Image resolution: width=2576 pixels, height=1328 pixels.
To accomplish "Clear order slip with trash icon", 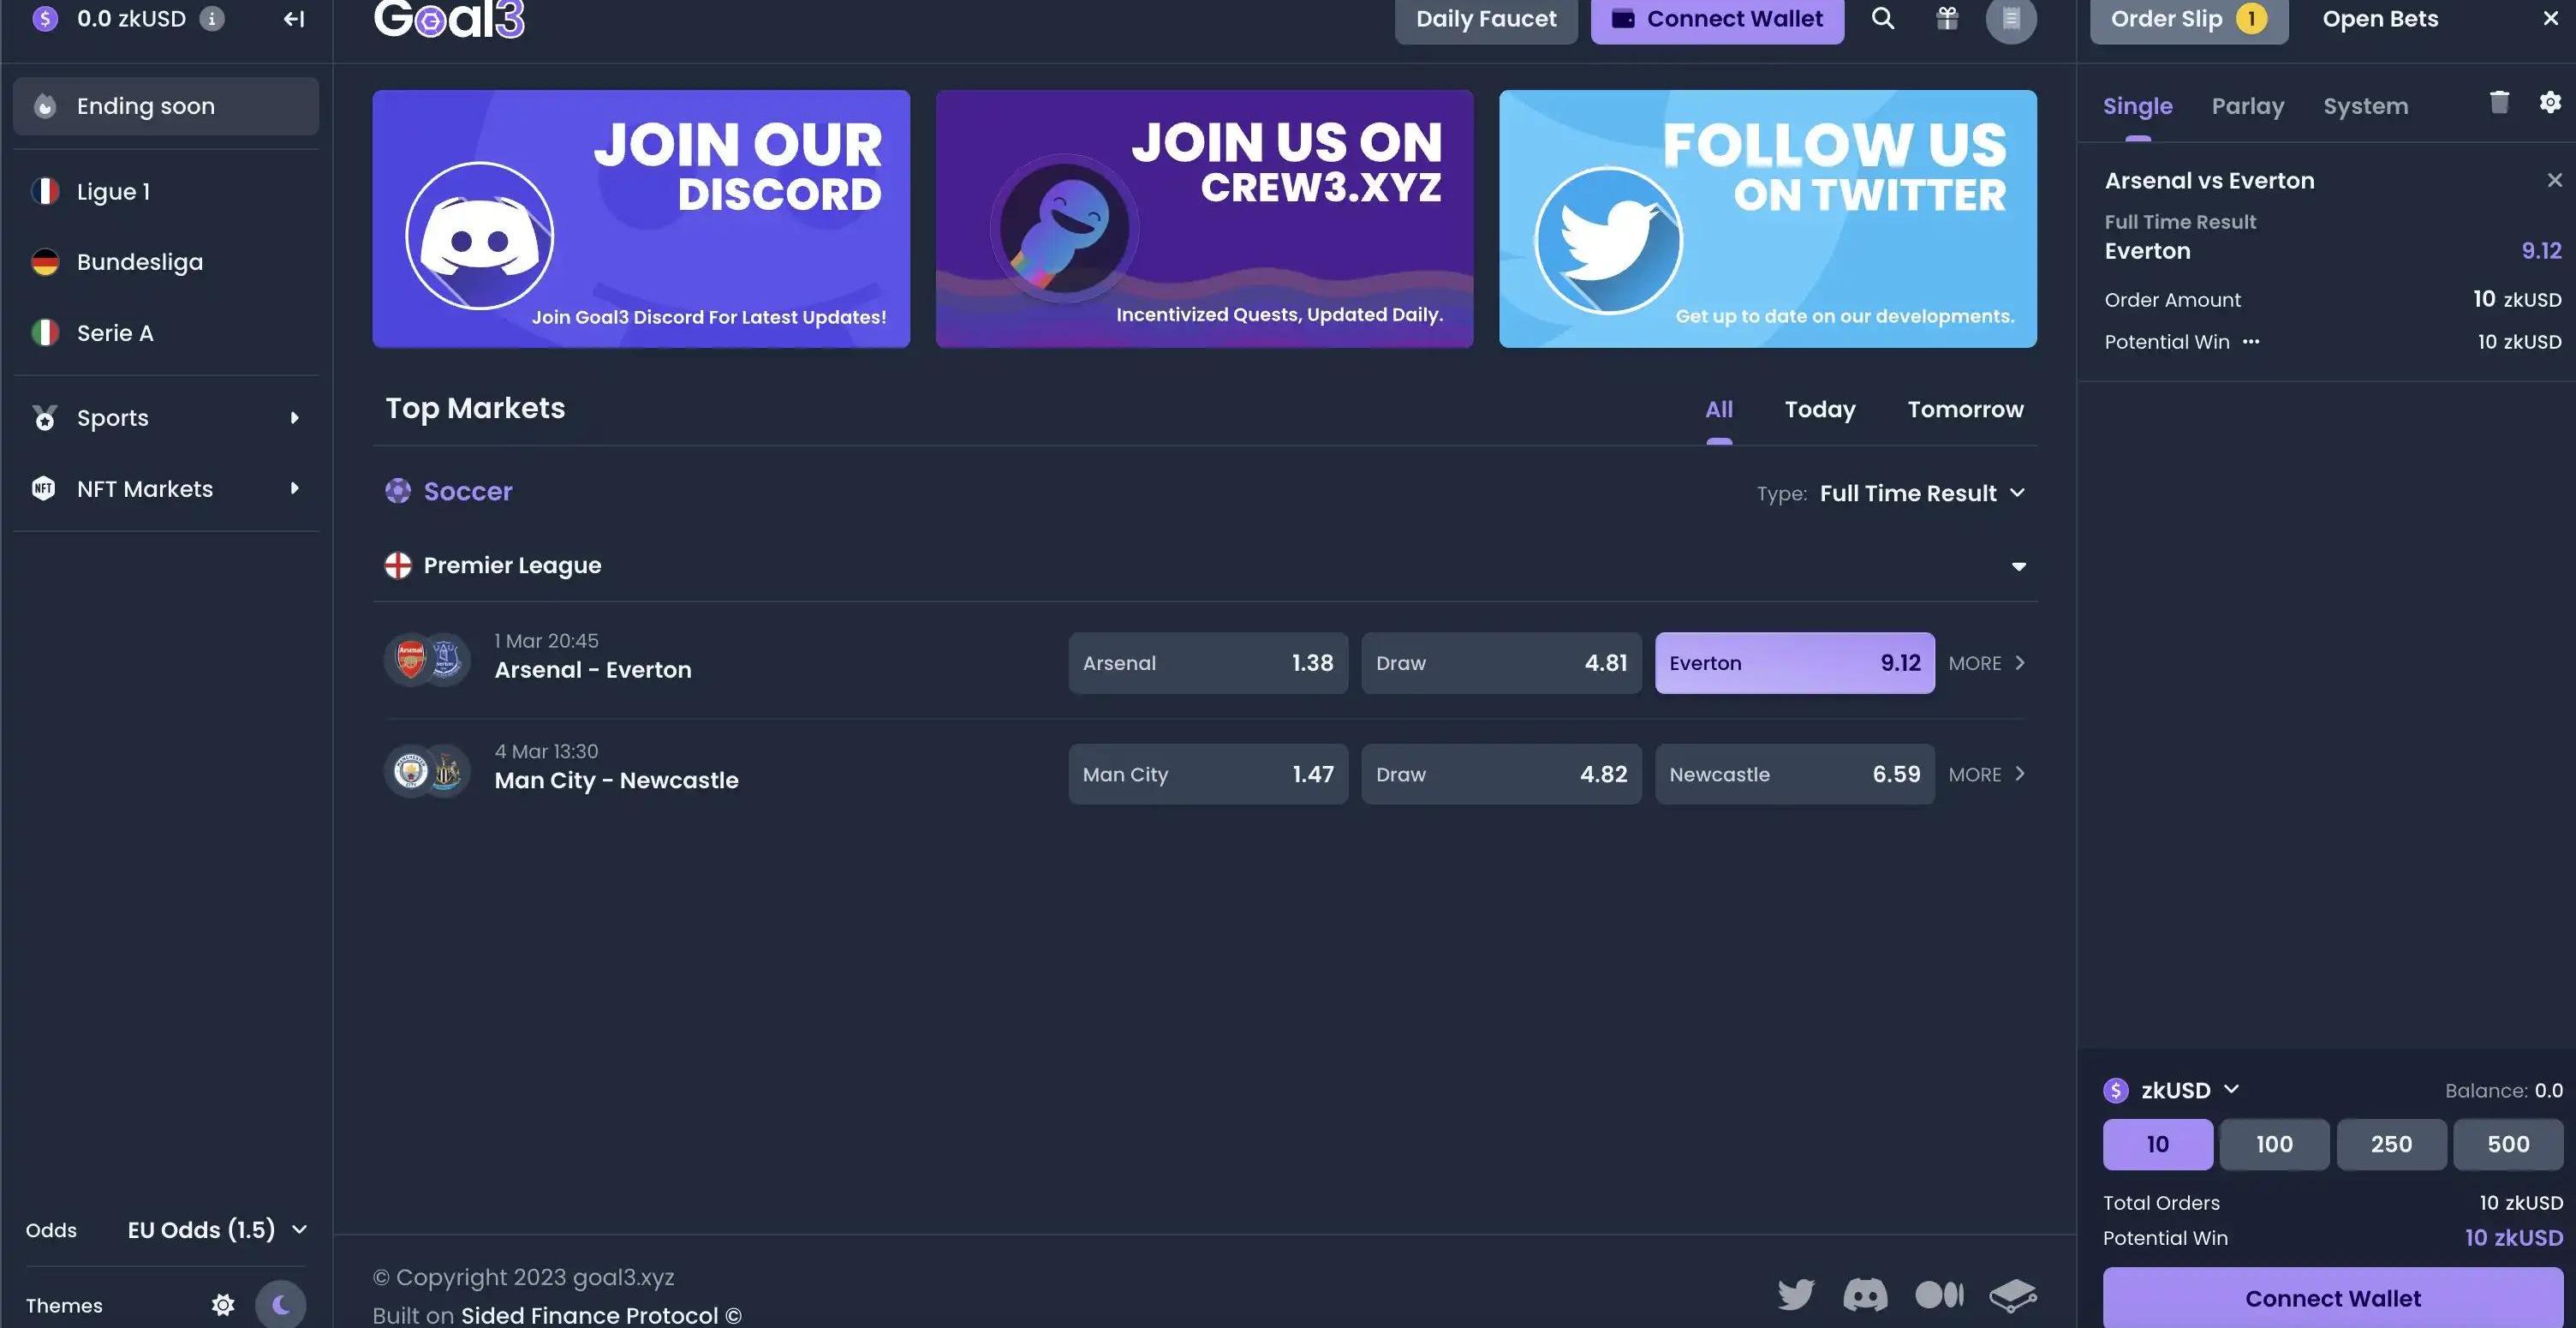I will tap(2499, 102).
